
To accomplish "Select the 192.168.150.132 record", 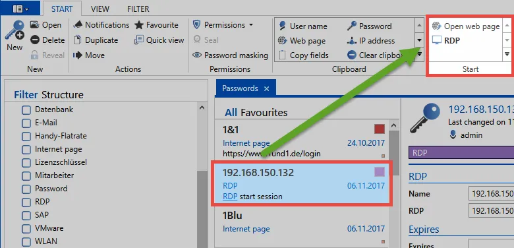I will [302, 184].
